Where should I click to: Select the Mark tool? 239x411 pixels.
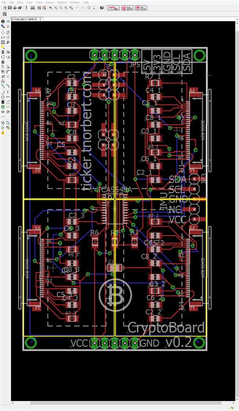[8, 26]
